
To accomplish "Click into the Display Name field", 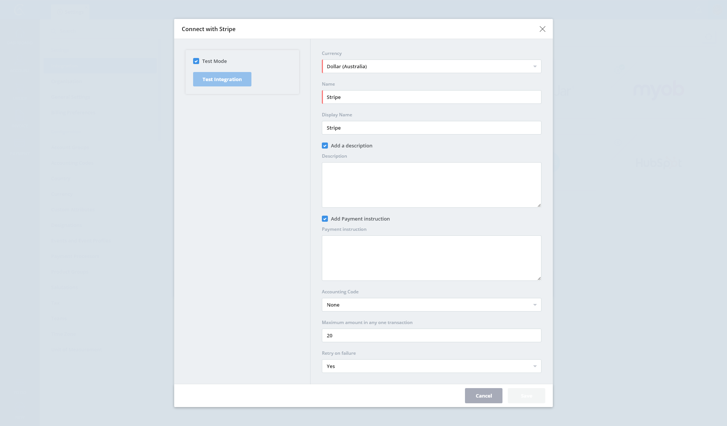I will tap(432, 128).
